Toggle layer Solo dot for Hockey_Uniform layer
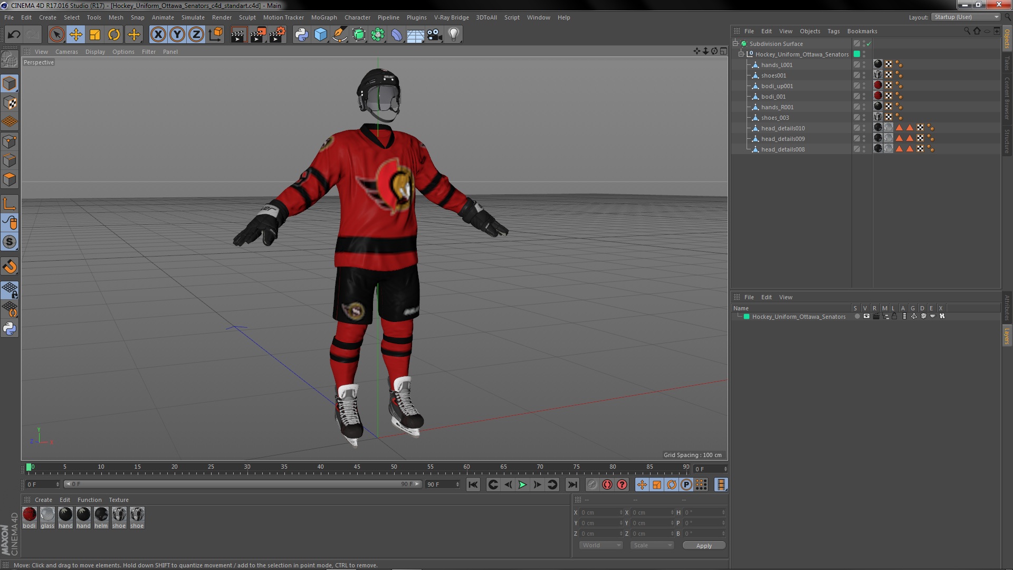 857,317
